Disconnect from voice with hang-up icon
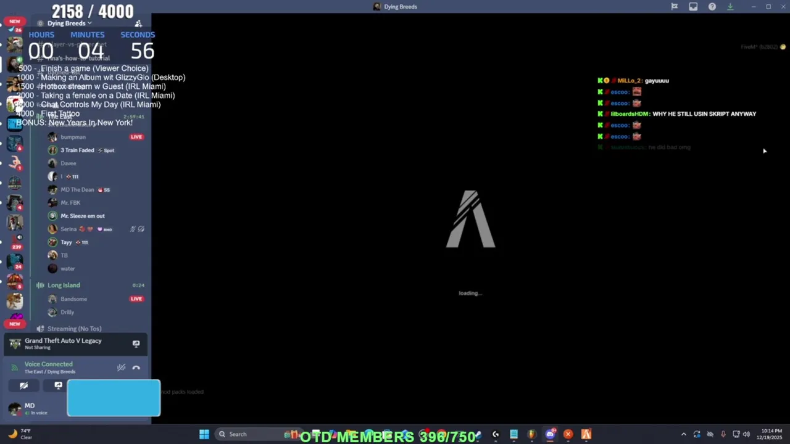 pos(136,368)
